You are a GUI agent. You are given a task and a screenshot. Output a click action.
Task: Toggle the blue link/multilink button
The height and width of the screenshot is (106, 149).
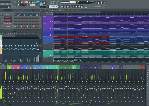pos(41,4)
